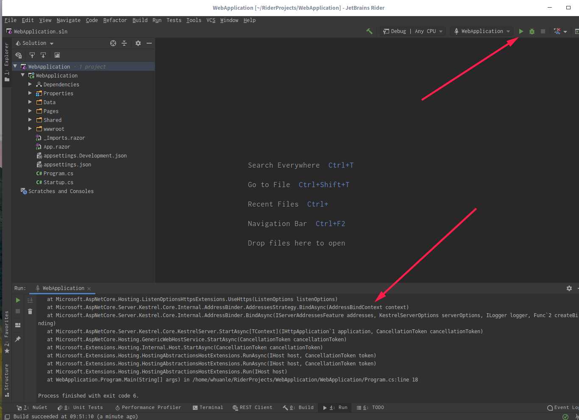
Task: Click the Program.cs:line 18 path in console
Action: tap(305, 380)
